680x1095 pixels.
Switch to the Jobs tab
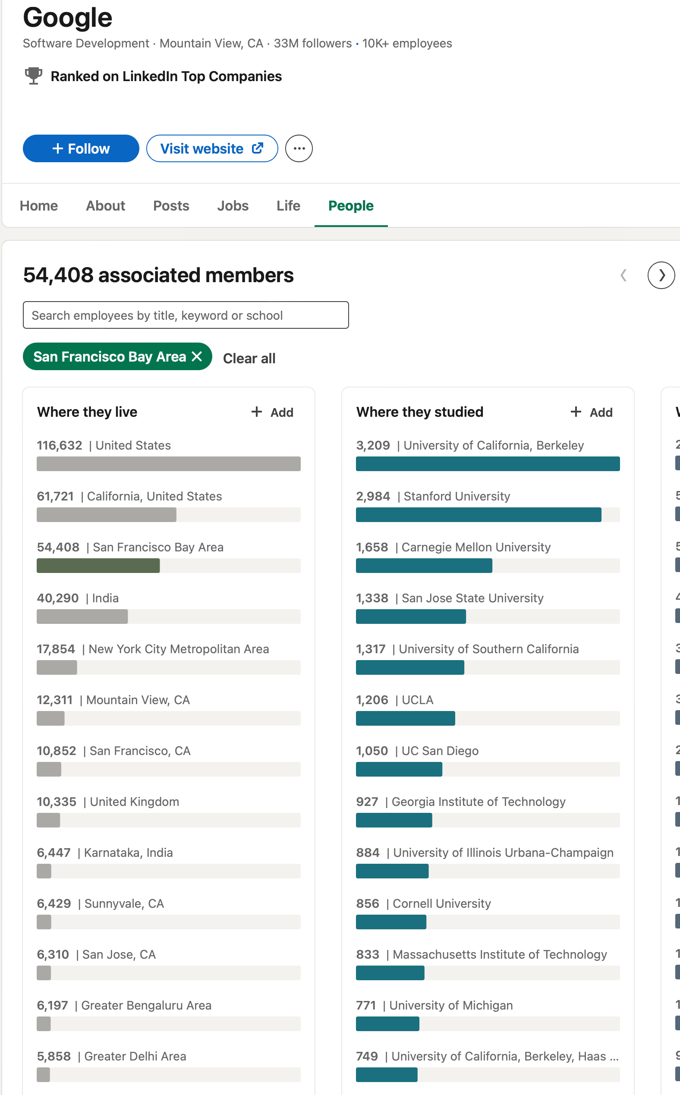(x=233, y=205)
